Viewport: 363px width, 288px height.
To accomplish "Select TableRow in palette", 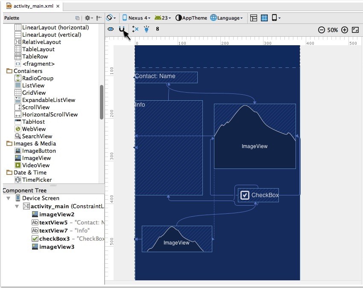I will click(x=31, y=56).
